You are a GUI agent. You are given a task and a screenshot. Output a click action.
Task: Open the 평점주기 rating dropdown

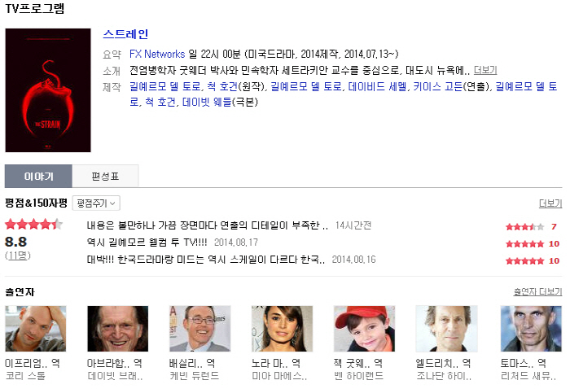(x=96, y=203)
